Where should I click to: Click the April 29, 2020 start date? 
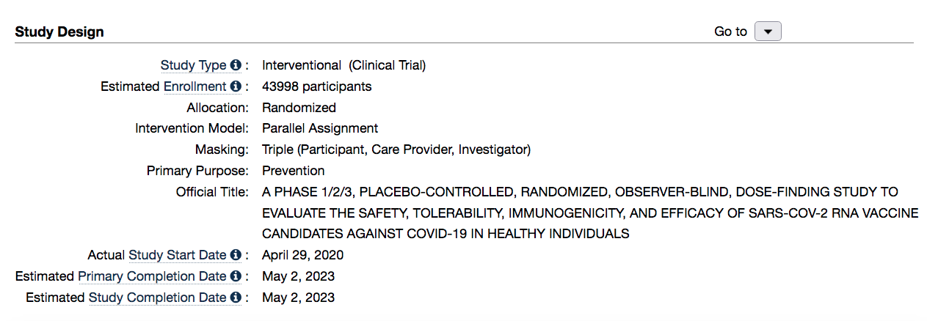[302, 255]
